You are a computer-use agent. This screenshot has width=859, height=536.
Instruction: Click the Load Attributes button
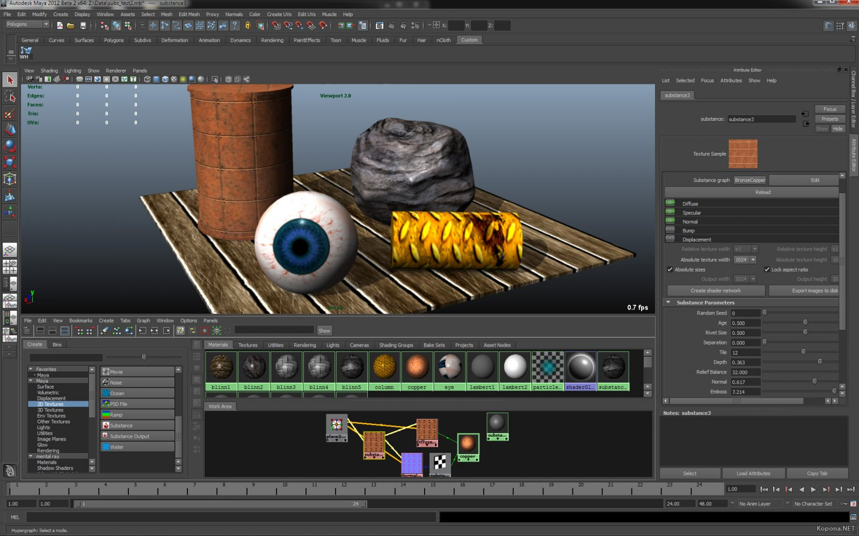pos(753,473)
